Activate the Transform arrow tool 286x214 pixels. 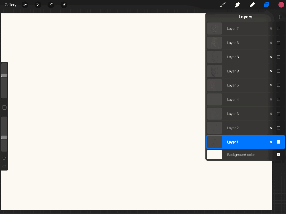point(64,5)
